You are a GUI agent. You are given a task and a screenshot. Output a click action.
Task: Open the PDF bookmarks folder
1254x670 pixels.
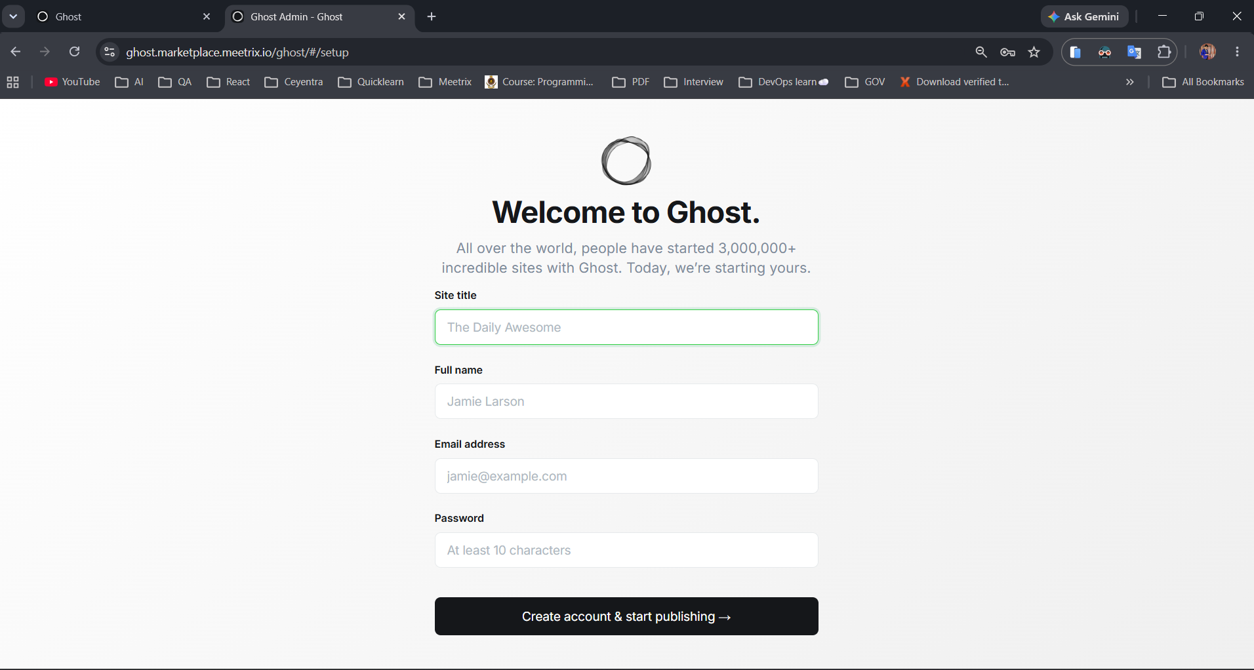pyautogui.click(x=630, y=82)
